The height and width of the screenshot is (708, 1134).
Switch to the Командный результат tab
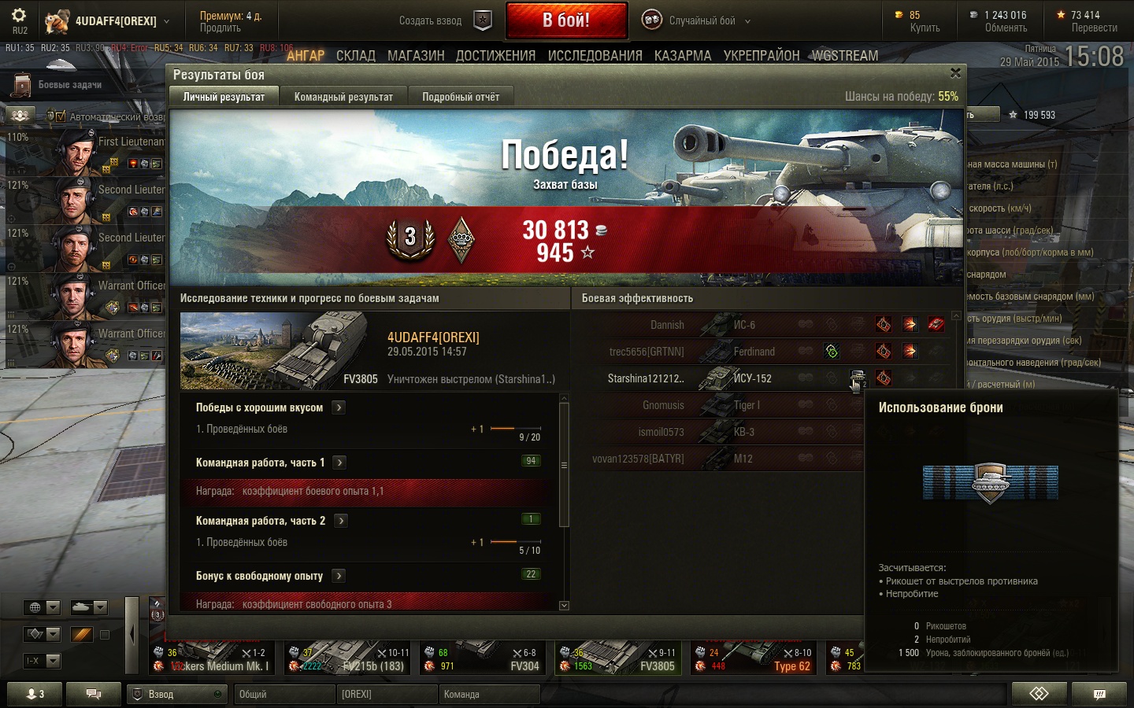click(343, 97)
